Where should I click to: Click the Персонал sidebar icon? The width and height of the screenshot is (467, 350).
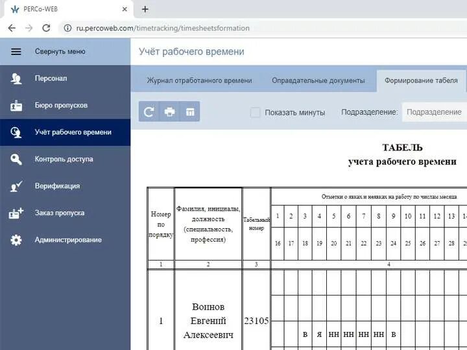16,78
